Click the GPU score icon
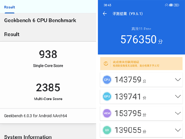The image size is (185, 139). tap(107, 97)
